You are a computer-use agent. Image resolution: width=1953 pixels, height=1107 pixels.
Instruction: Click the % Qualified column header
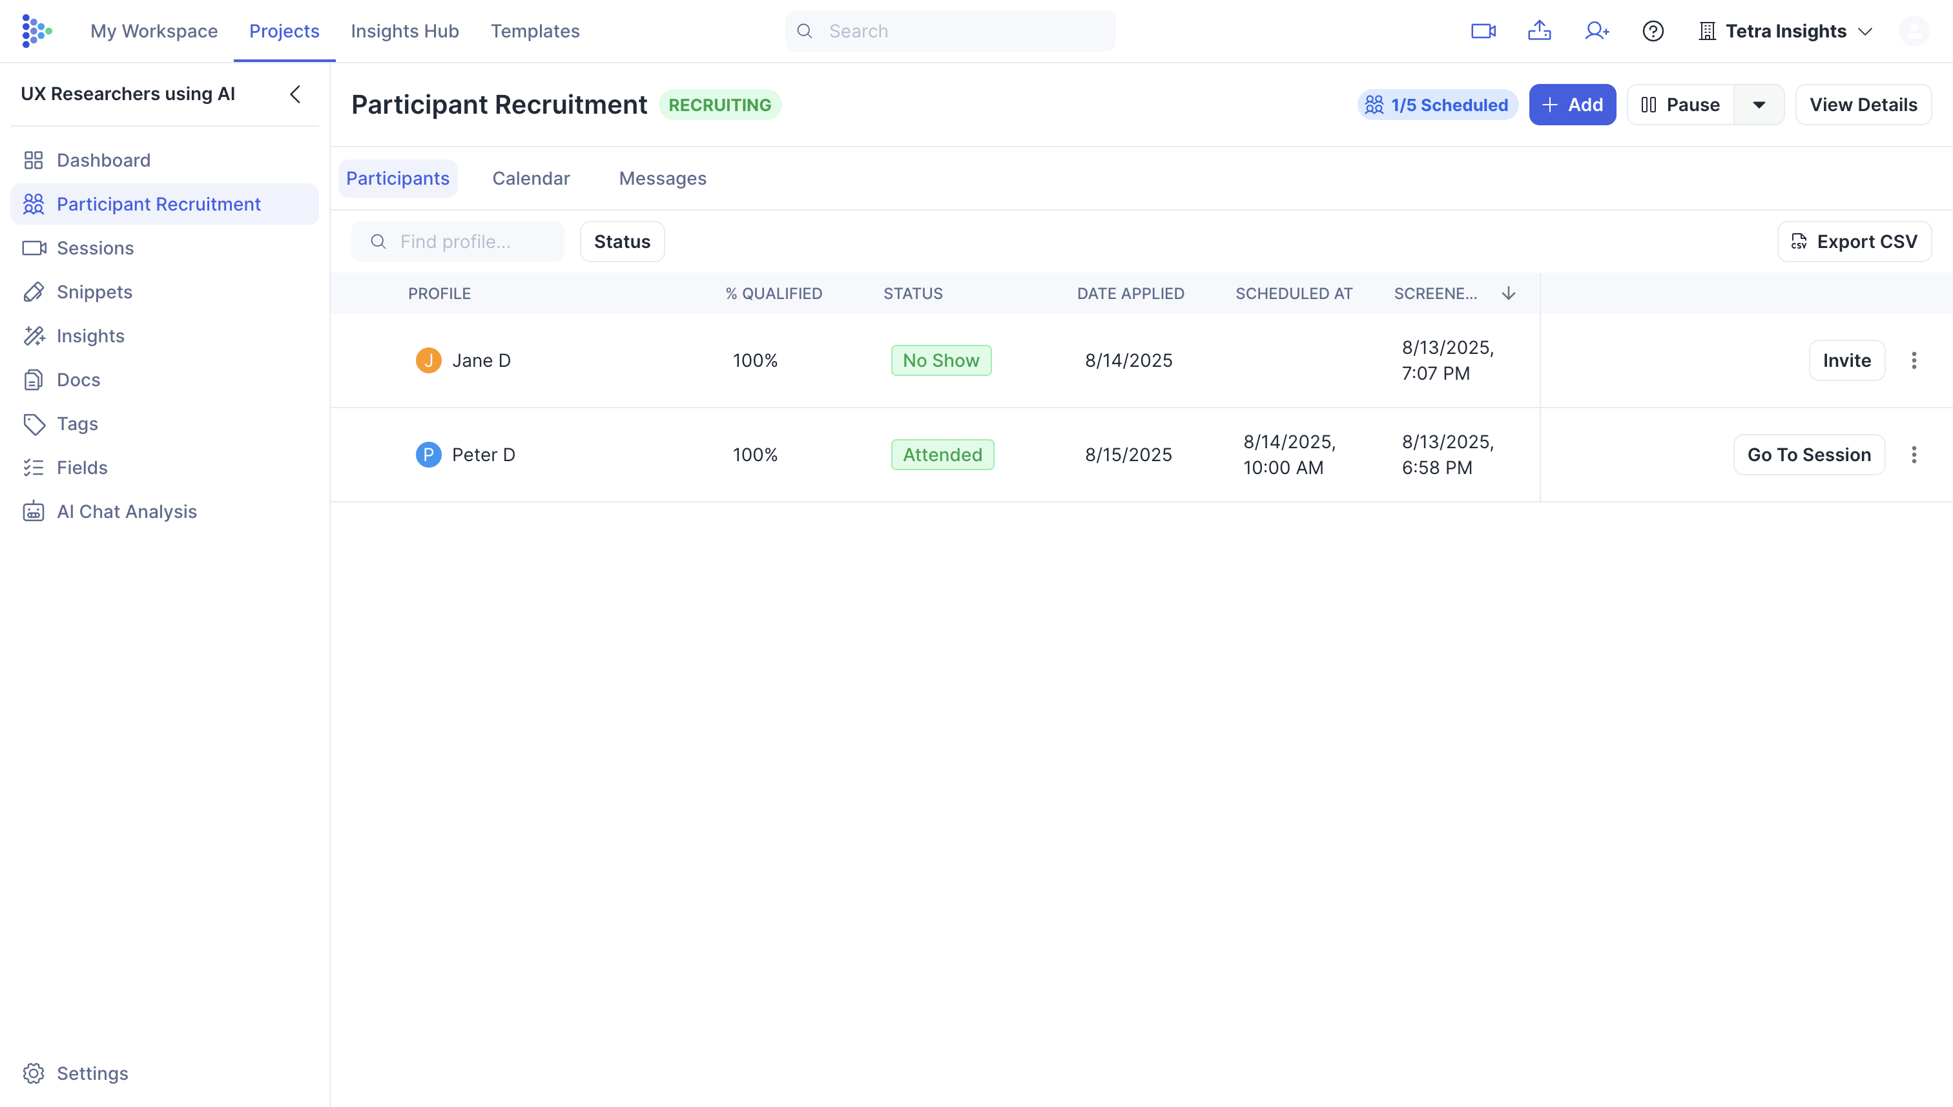point(773,293)
